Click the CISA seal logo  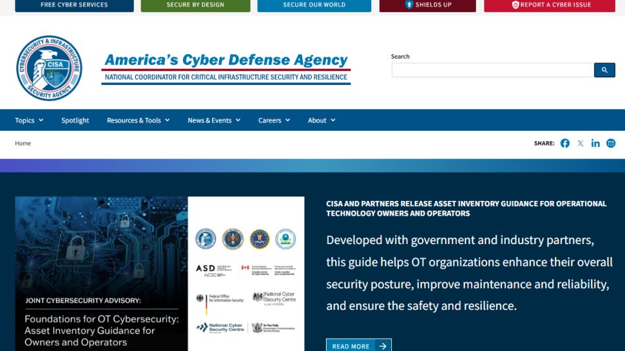[x=50, y=68]
